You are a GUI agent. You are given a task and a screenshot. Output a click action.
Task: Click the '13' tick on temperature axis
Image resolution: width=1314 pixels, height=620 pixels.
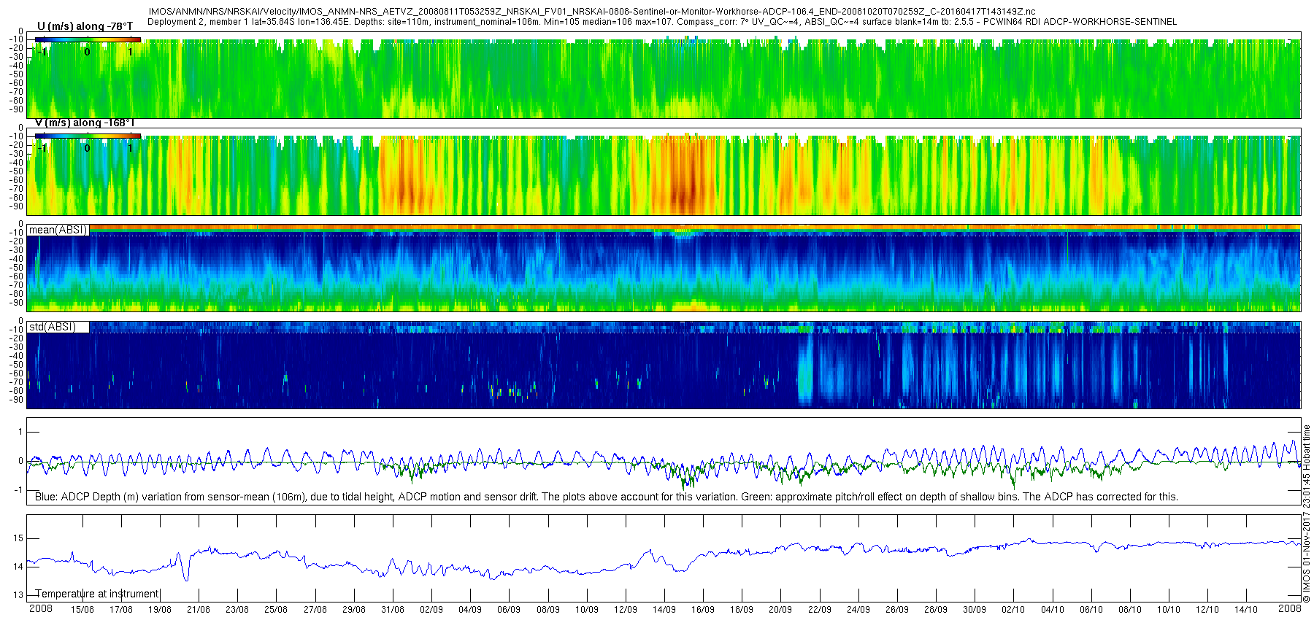(18, 594)
